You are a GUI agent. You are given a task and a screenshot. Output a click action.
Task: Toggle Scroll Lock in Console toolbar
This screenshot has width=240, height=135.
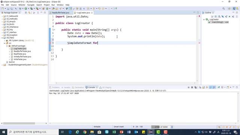pyautogui.click(x=204, y=87)
